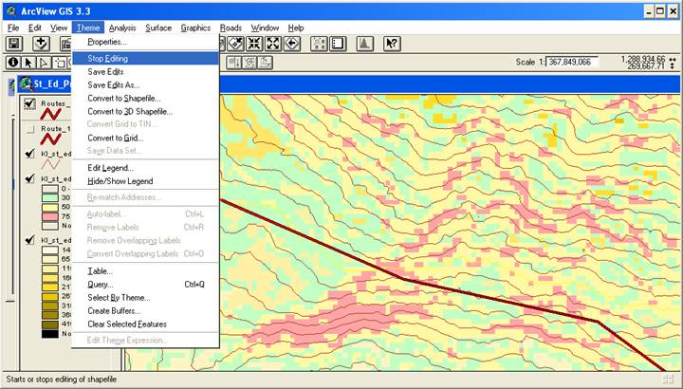Click Create Buffers in the menu

[114, 310]
